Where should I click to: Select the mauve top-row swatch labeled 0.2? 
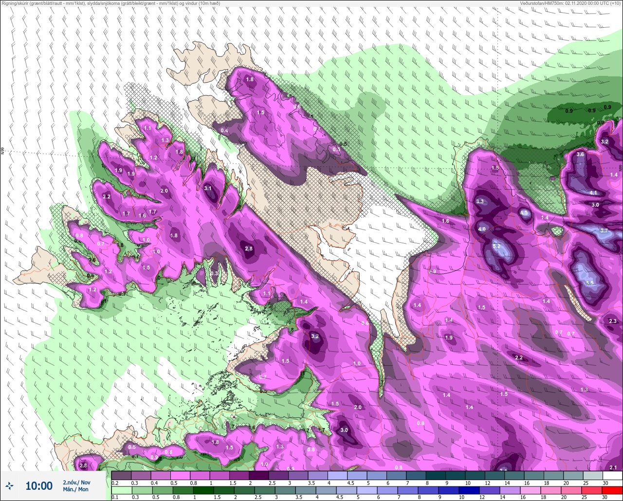pyautogui.click(x=121, y=476)
